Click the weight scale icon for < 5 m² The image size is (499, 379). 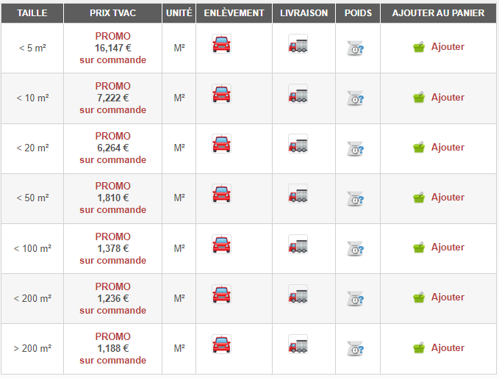(x=356, y=48)
